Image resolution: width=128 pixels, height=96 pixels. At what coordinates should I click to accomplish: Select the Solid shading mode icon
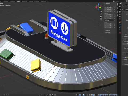click(91, 95)
